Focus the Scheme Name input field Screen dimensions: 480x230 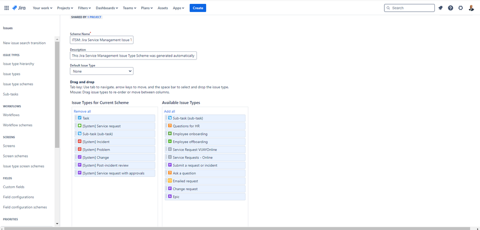(x=102, y=40)
